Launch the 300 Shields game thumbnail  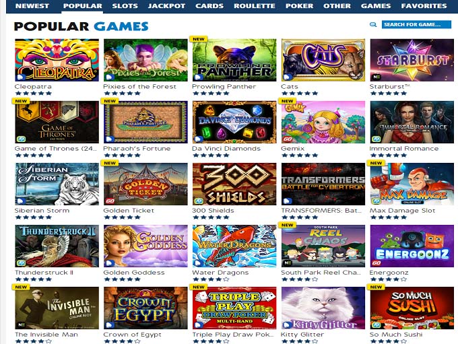(x=234, y=184)
